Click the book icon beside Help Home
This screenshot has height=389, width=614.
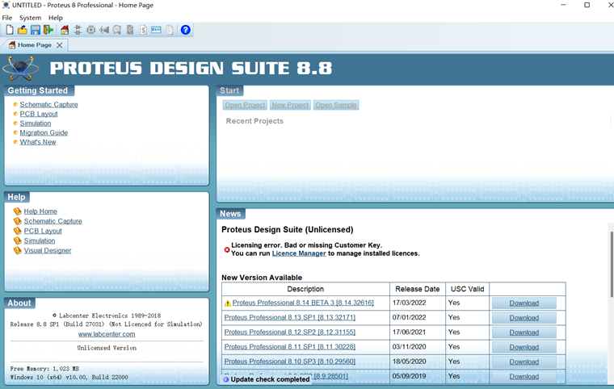click(x=17, y=211)
